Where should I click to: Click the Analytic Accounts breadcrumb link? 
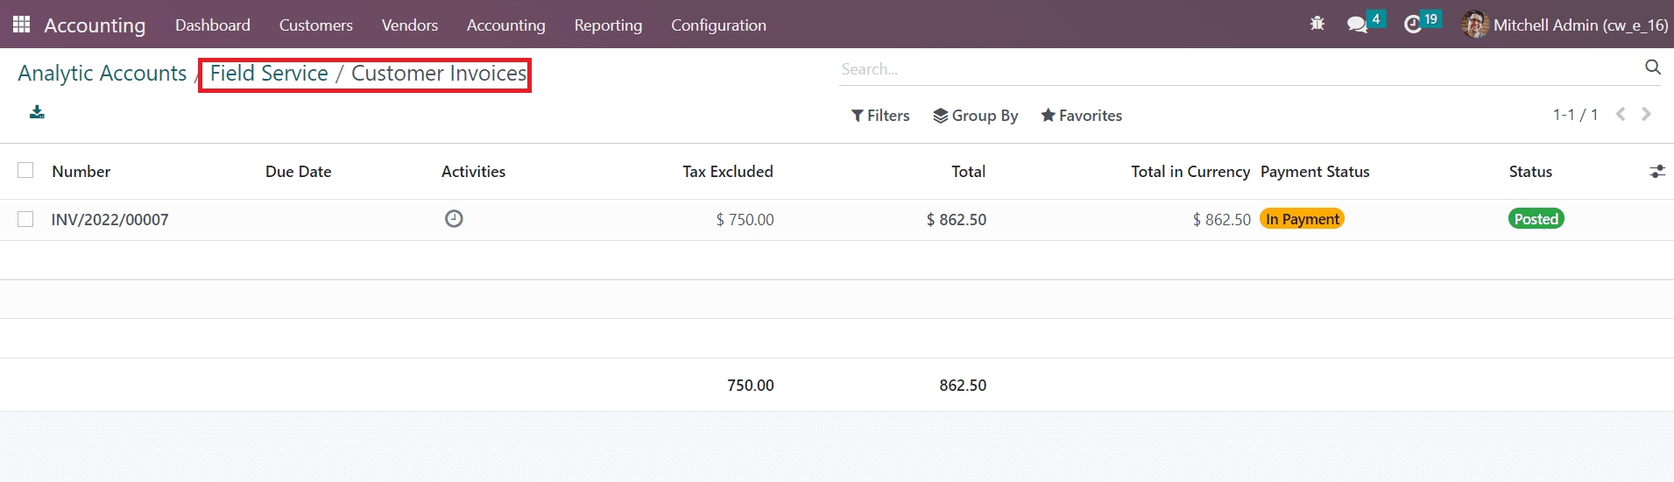coord(102,74)
